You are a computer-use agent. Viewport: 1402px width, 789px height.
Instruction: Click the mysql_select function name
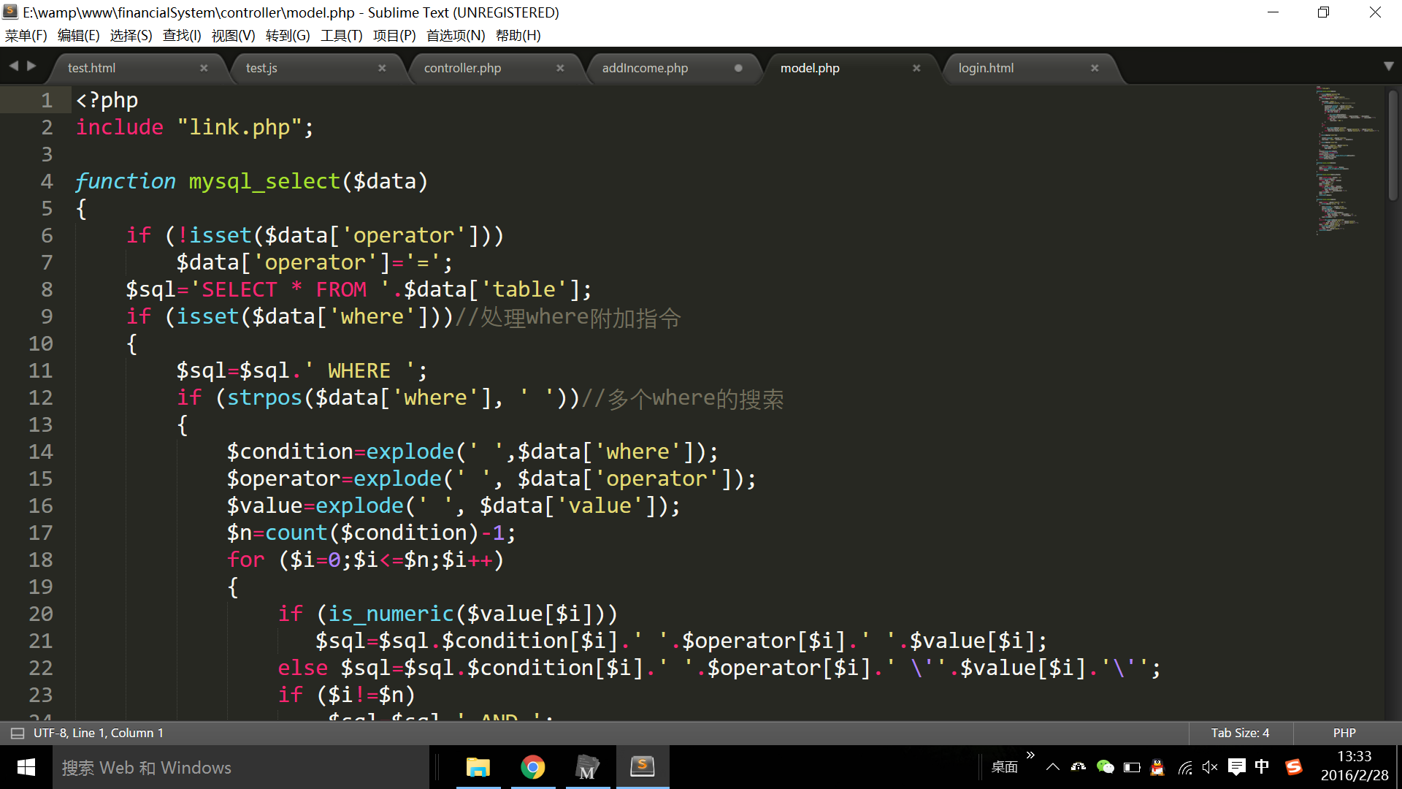click(264, 181)
